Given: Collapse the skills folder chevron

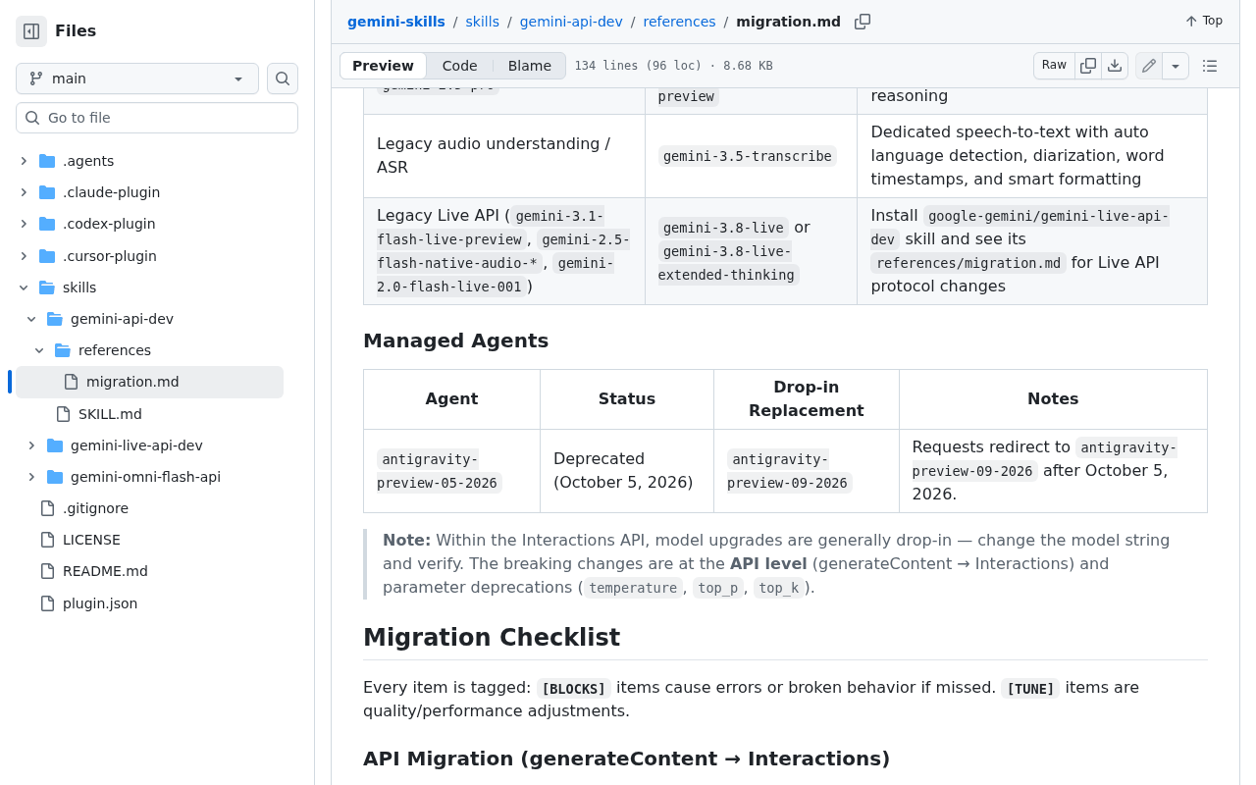Looking at the screenshot, I should pyautogui.click(x=24, y=288).
